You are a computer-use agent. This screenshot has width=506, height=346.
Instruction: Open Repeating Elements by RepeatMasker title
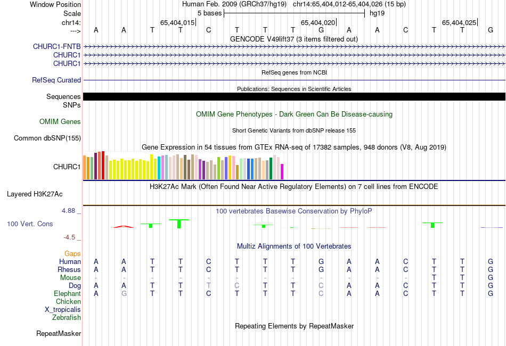[295, 326]
